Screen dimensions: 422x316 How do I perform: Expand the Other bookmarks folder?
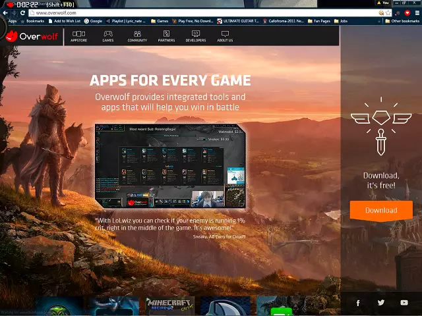coord(402,21)
